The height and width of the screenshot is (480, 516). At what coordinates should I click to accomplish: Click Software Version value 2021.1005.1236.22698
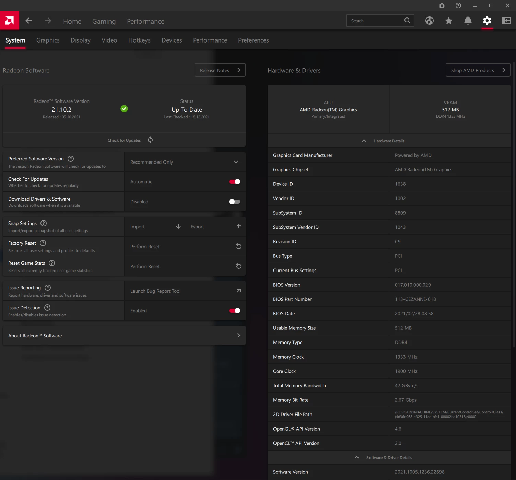click(420, 472)
